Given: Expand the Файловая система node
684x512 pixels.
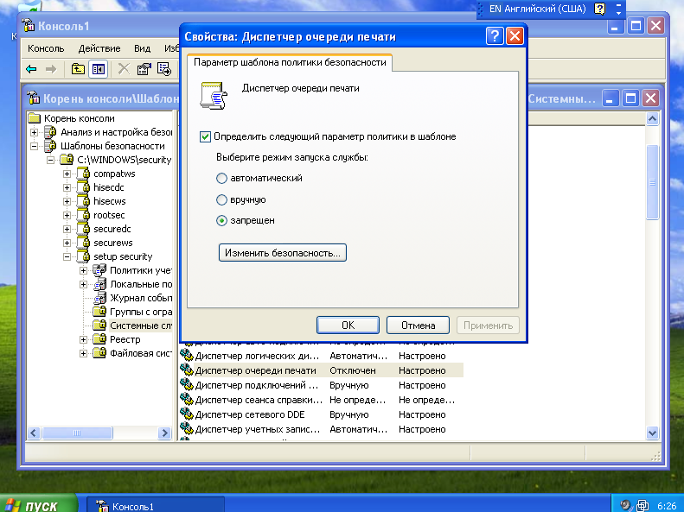Looking at the screenshot, I should [x=83, y=353].
